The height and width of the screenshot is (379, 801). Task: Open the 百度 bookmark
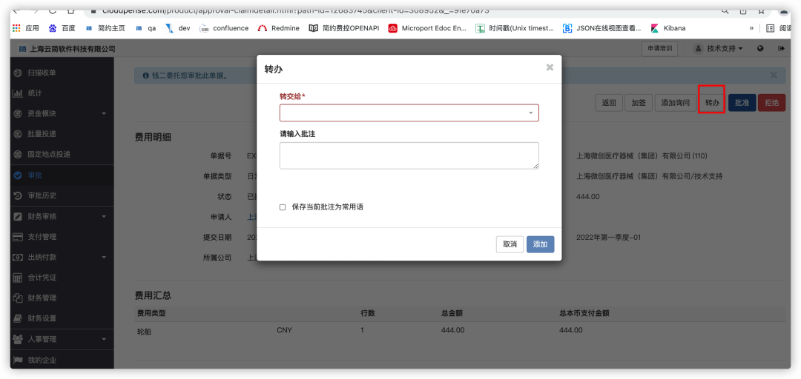[x=62, y=29]
